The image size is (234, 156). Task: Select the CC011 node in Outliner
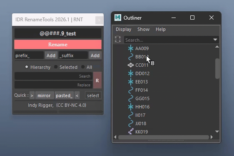pyautogui.click(x=142, y=65)
